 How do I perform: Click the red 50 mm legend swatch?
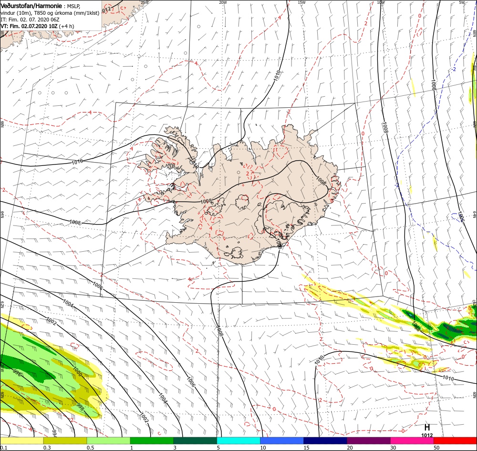455,441
